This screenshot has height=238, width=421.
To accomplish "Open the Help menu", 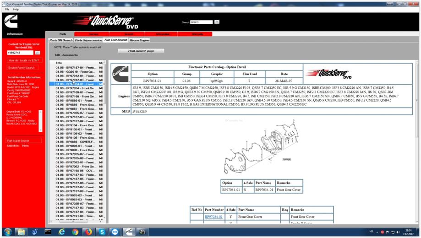I will click(x=16, y=9).
